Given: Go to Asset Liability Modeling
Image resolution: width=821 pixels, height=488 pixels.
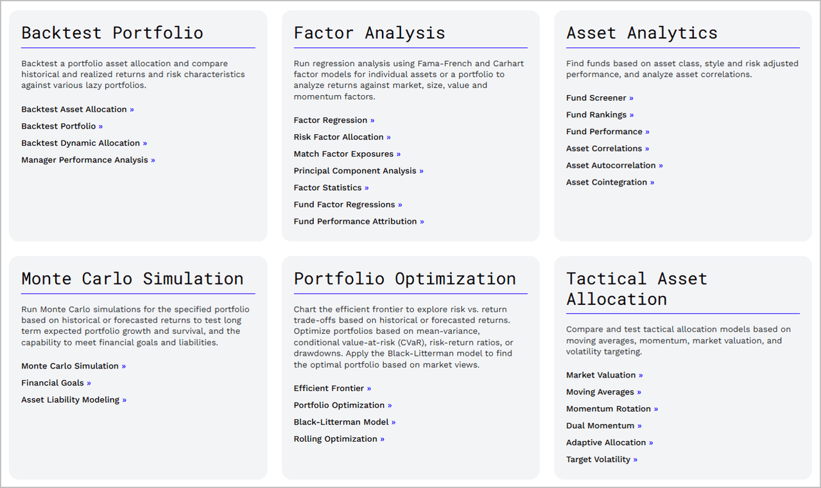Looking at the screenshot, I should [74, 399].
